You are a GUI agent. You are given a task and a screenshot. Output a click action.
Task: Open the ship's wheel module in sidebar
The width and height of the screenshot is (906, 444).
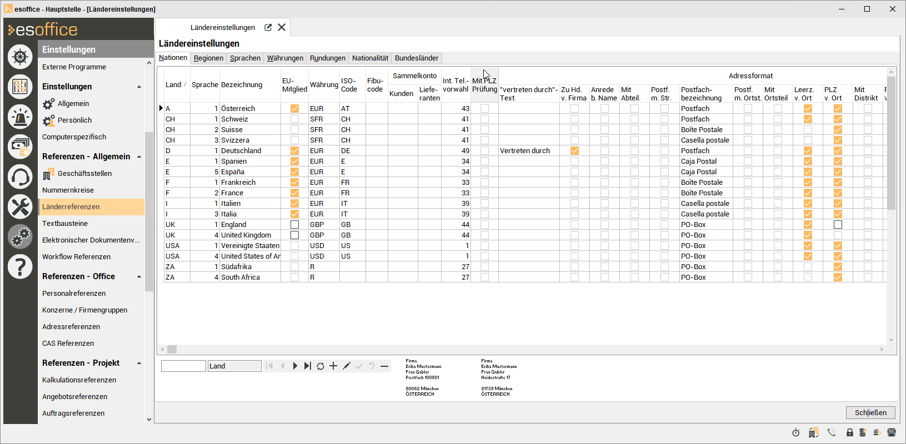click(20, 57)
